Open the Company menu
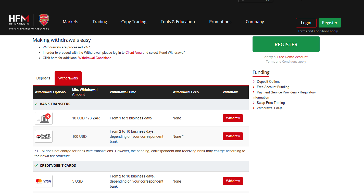This screenshot has height=193, width=364. (255, 22)
